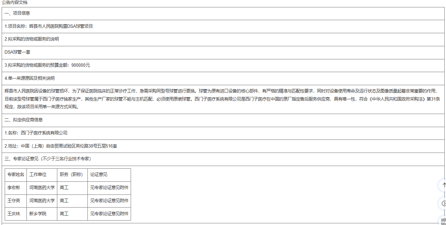Click the circled right-chevron floating button
446x225 pixels.
[443, 203]
